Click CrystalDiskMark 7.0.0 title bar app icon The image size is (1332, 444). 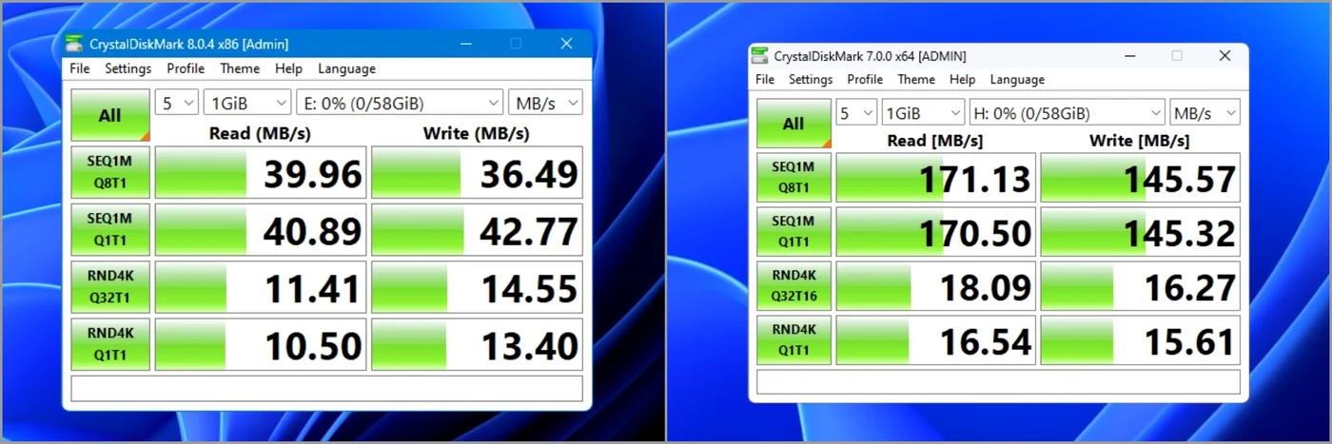[x=759, y=56]
